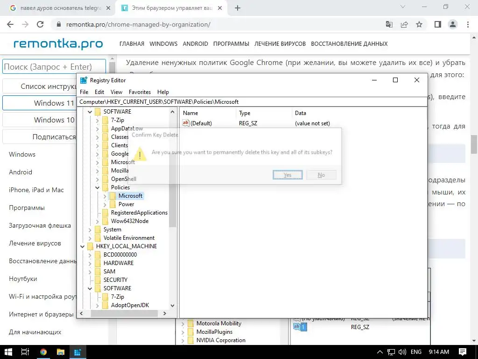
Task: Select the RegisteredApplications key
Action: (x=139, y=213)
